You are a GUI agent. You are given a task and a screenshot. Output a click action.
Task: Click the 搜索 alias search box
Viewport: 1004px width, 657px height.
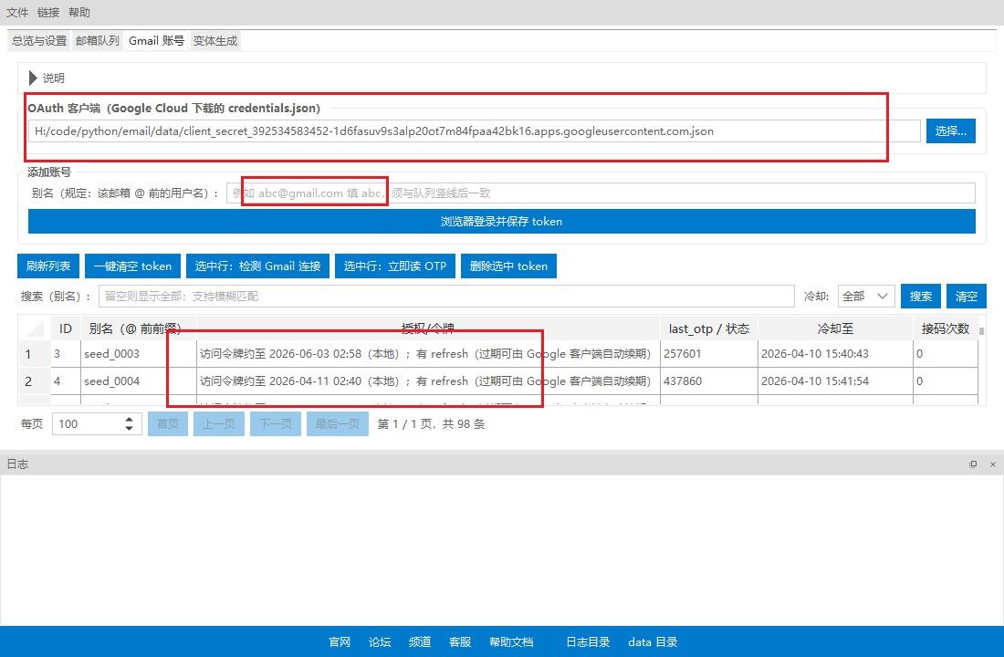(445, 297)
